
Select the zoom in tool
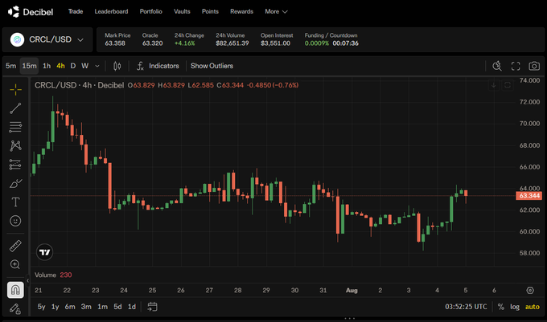[x=15, y=264]
